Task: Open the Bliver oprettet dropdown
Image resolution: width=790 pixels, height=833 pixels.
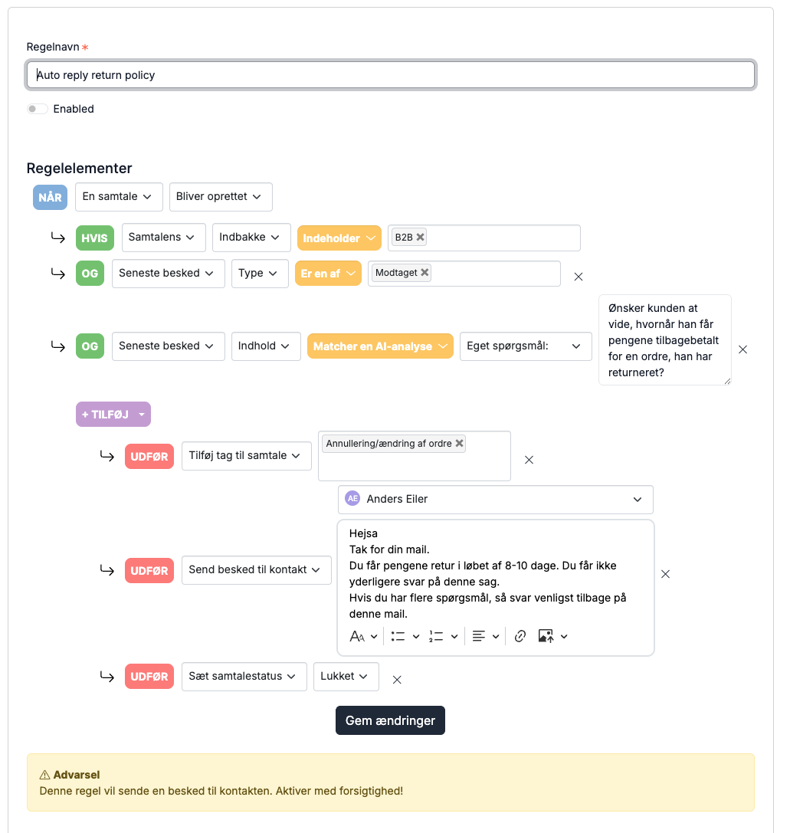Action: click(221, 196)
